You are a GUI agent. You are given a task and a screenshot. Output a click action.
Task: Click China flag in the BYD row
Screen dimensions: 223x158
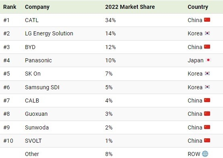click(207, 47)
